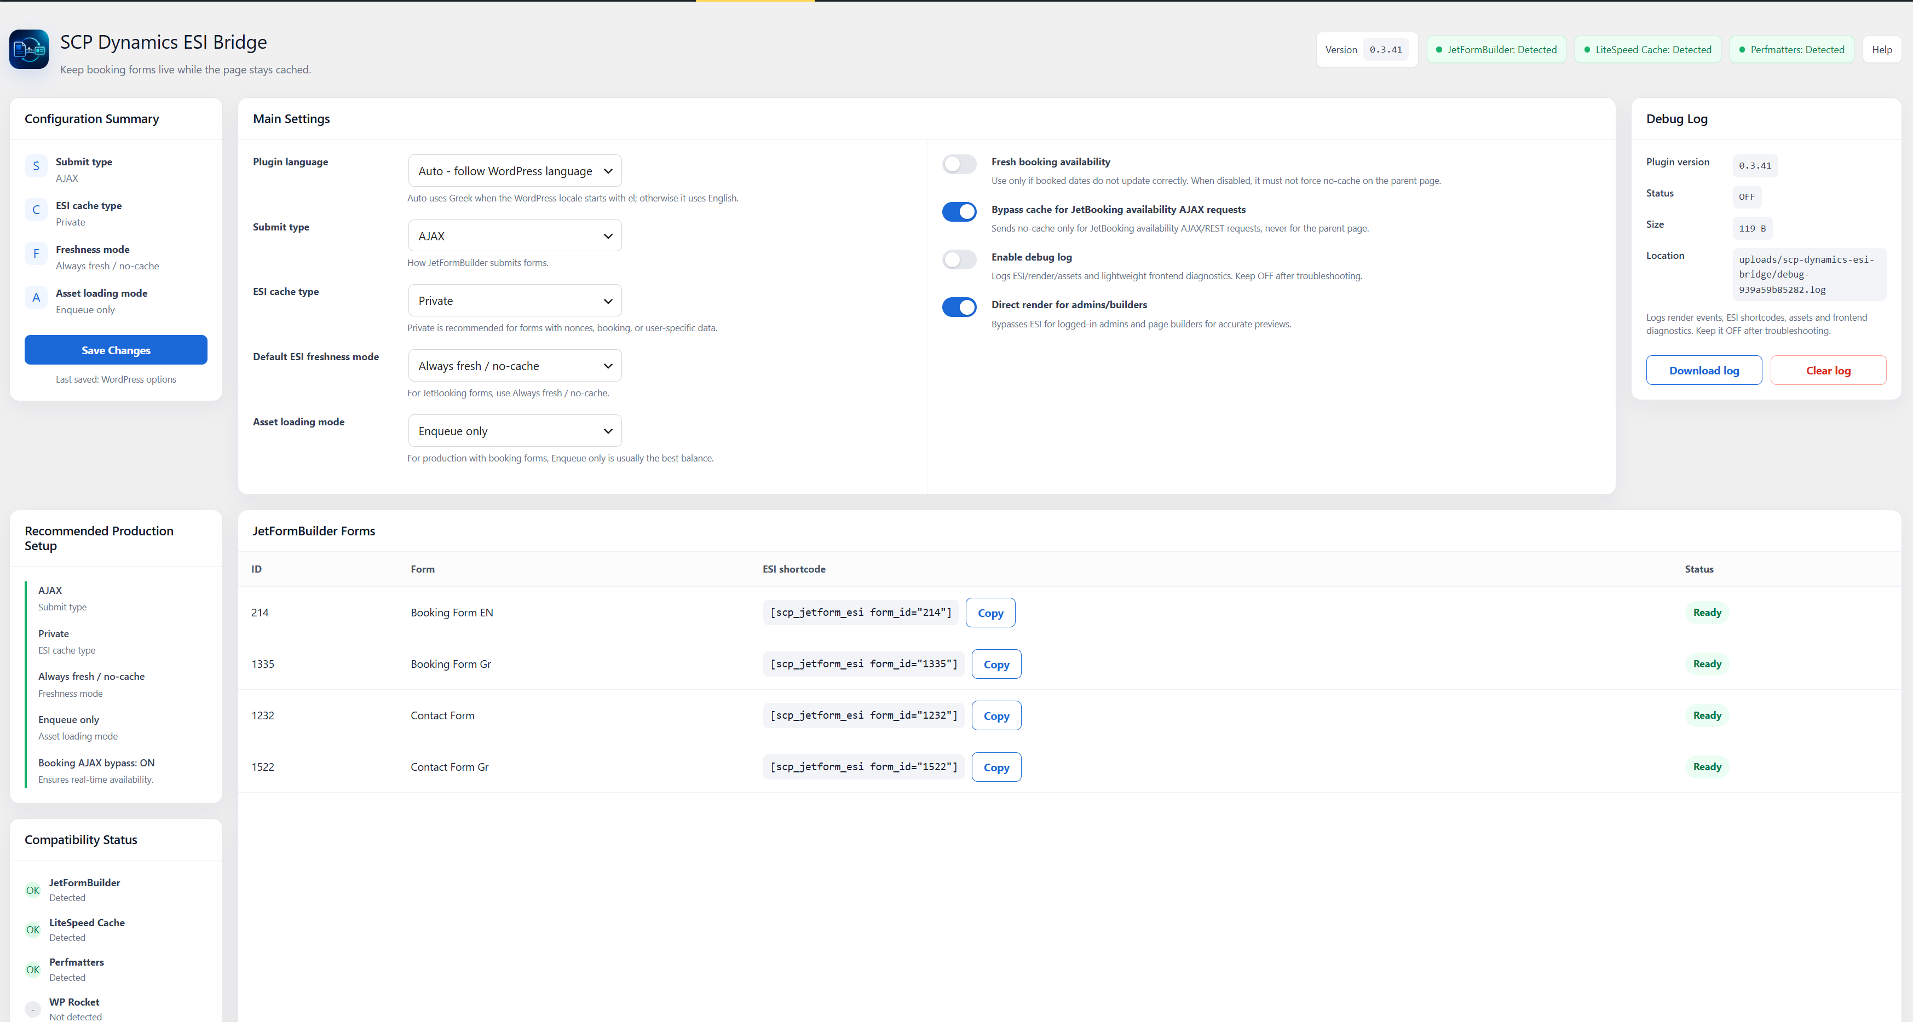Open the Plugin language dropdown
Screen dimensions: 1913x1022
point(515,171)
